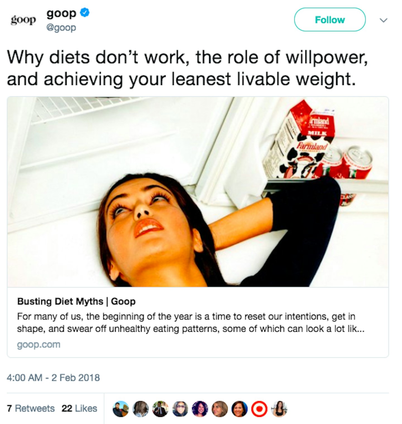Click first liker avatar with beard
Image resolution: width=402 pixels, height=424 pixels.
[121, 409]
